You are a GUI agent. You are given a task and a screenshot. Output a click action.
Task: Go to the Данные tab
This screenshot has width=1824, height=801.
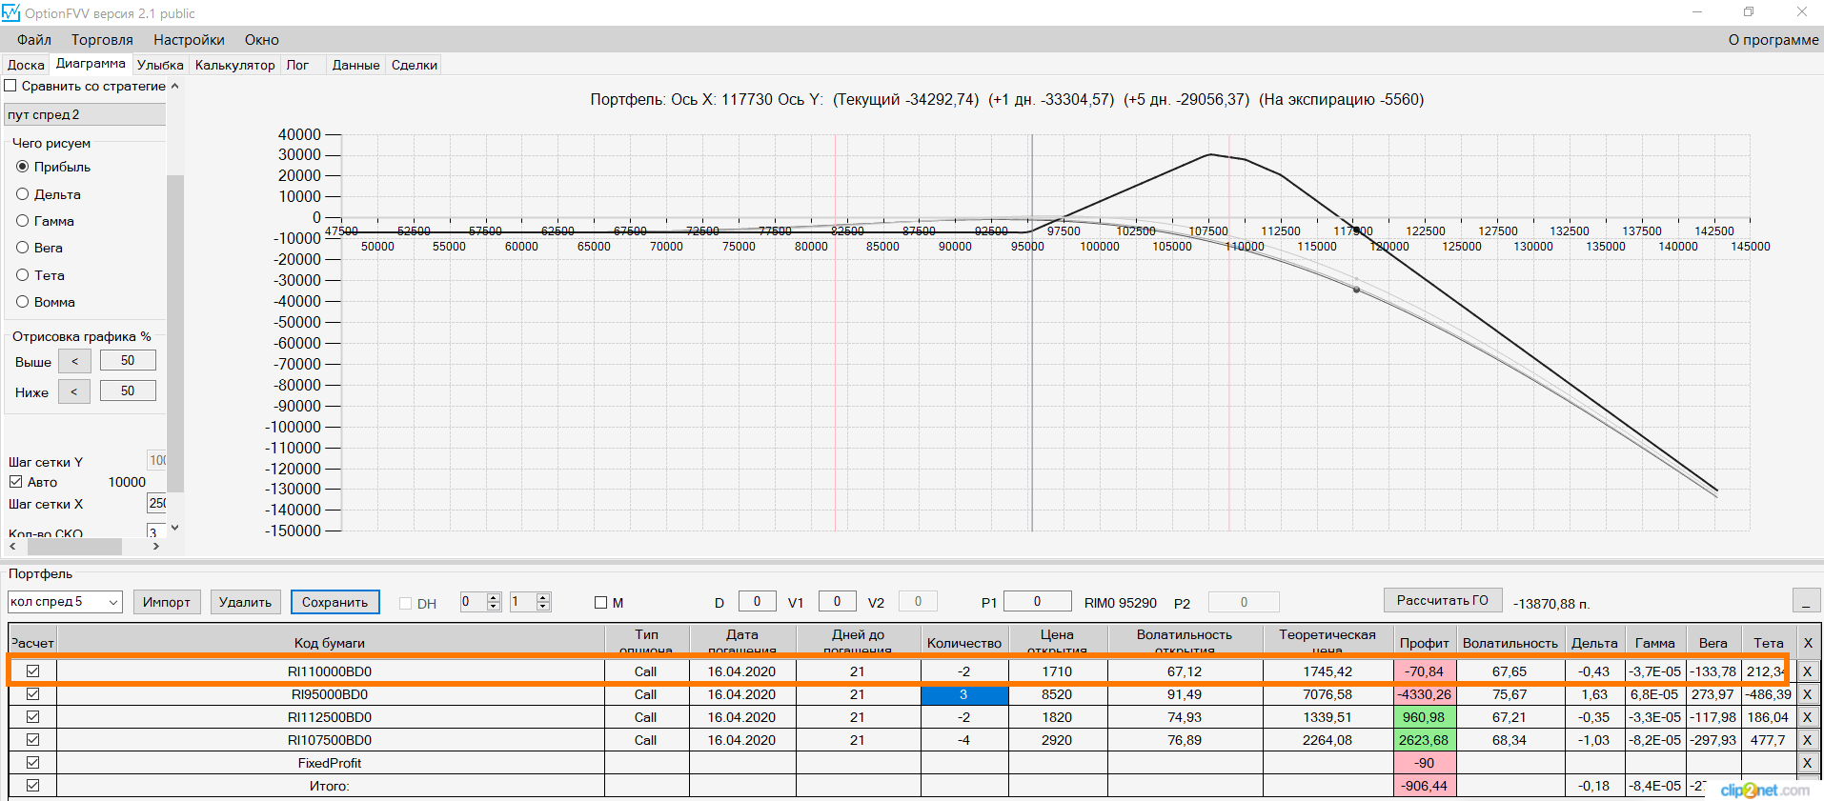coord(356,65)
